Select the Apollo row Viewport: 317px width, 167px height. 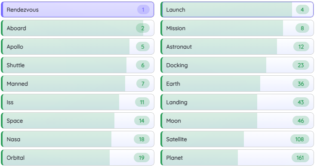[x=77, y=46]
